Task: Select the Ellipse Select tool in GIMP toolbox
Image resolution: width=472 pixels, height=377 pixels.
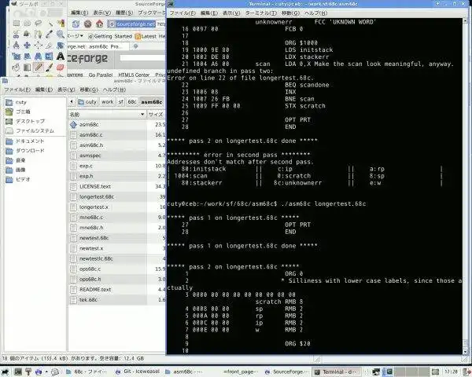Action: click(27, 23)
